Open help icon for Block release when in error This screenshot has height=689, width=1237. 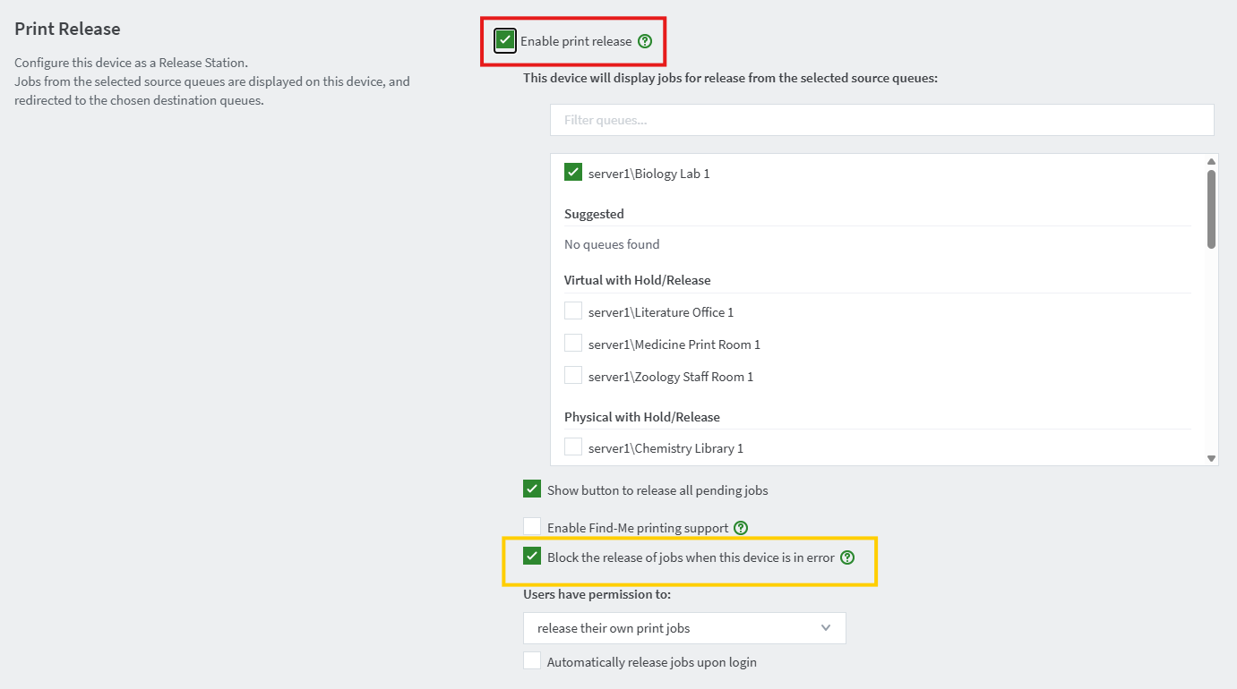pyautogui.click(x=847, y=557)
